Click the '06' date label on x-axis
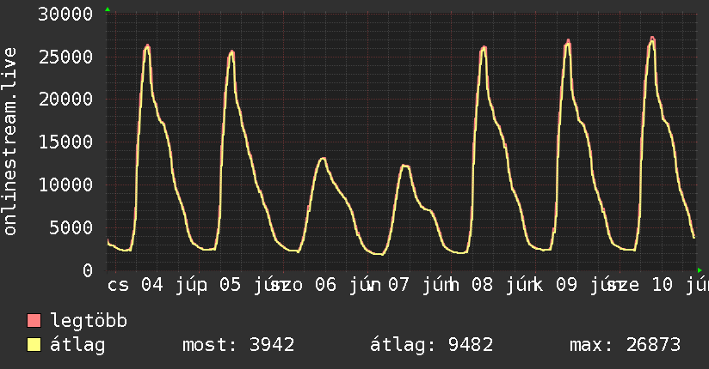Screen dimensions: 709x369 click(325, 285)
